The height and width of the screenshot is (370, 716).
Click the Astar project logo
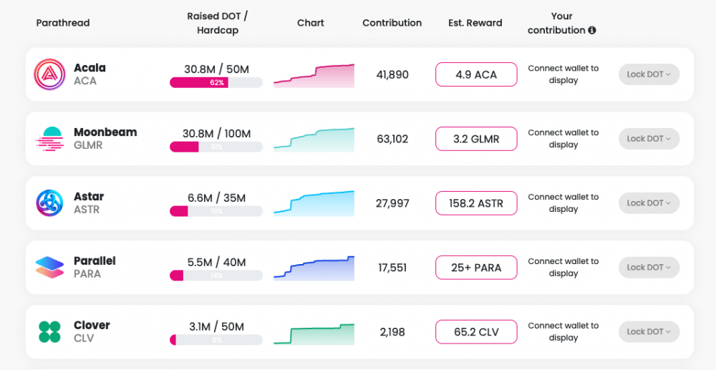[49, 203]
